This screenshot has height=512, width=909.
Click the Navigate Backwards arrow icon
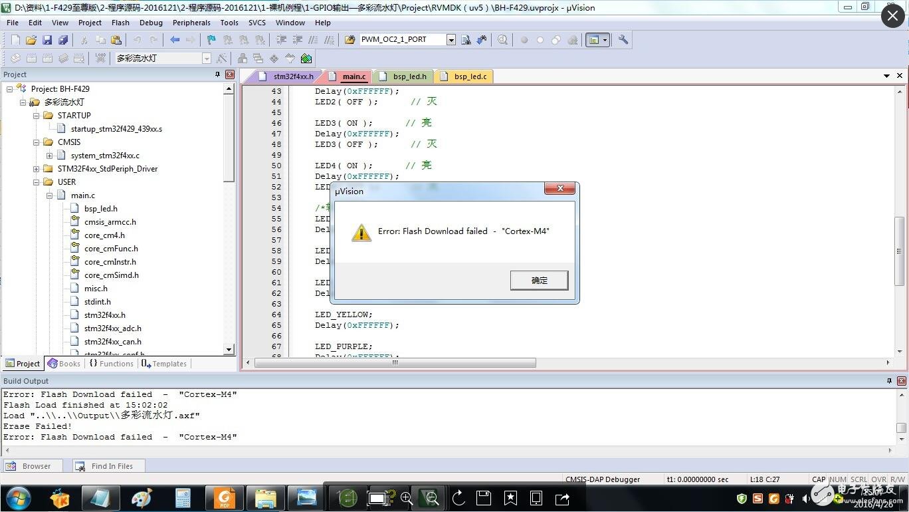pyautogui.click(x=175, y=40)
